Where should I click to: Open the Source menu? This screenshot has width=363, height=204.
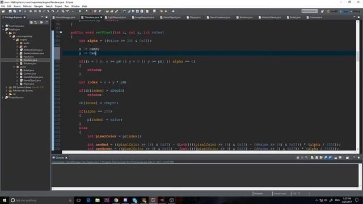tap(17, 6)
